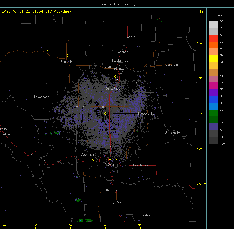Click the yellow diamond marker beside RockyMH

pos(68,55)
